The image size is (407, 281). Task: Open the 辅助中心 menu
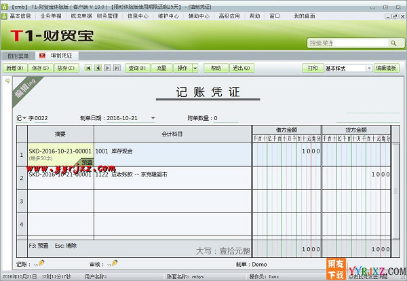click(x=199, y=16)
